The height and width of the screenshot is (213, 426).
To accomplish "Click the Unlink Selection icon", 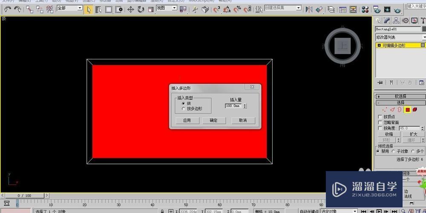I will point(40,9).
